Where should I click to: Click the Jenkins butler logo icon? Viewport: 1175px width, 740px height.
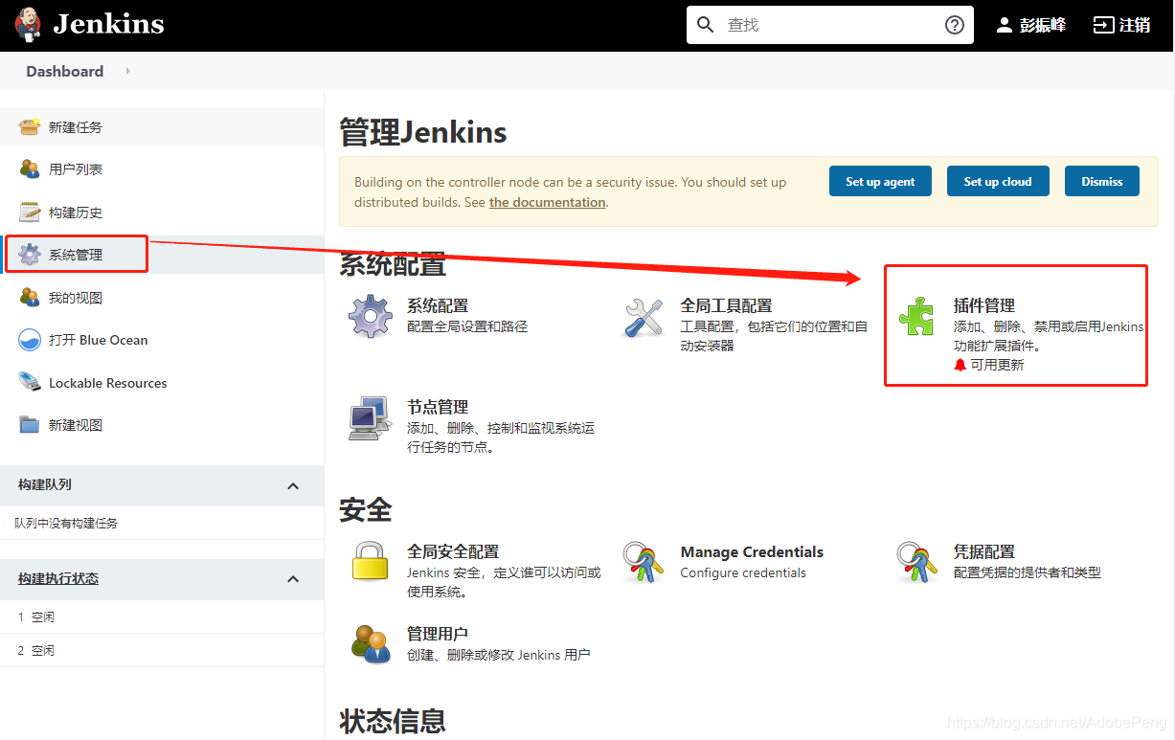click(x=30, y=25)
